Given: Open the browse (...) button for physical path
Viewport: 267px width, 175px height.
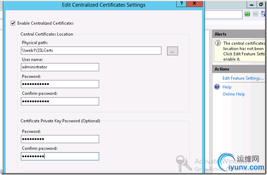Looking at the screenshot, I should tap(172, 51).
